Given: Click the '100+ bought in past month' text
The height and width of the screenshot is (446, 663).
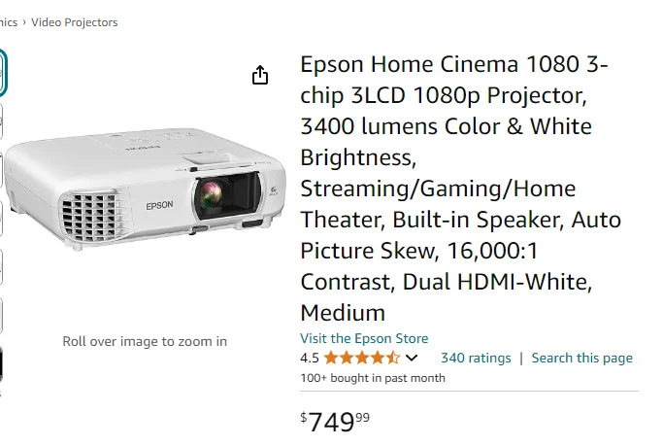Looking at the screenshot, I should point(373,378).
